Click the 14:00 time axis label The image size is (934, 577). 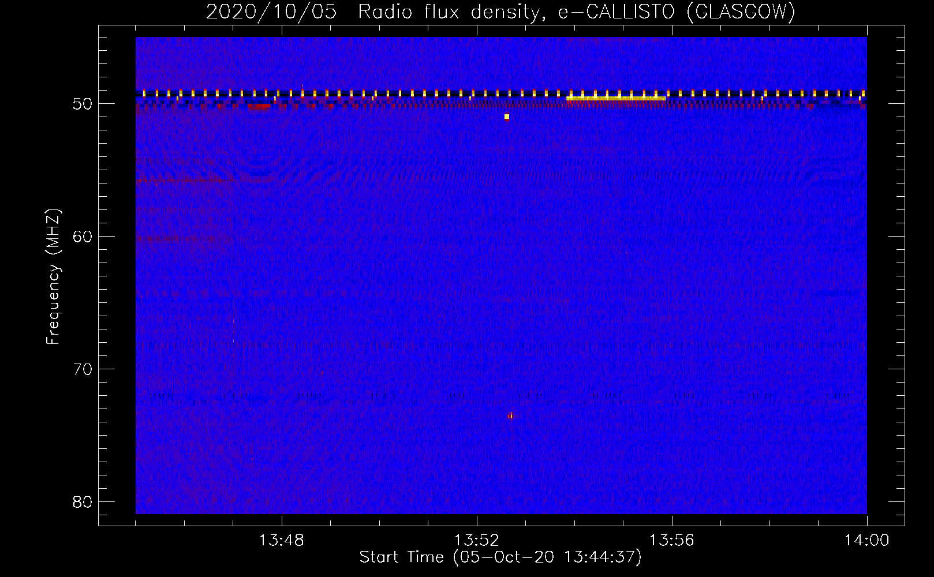pos(867,541)
